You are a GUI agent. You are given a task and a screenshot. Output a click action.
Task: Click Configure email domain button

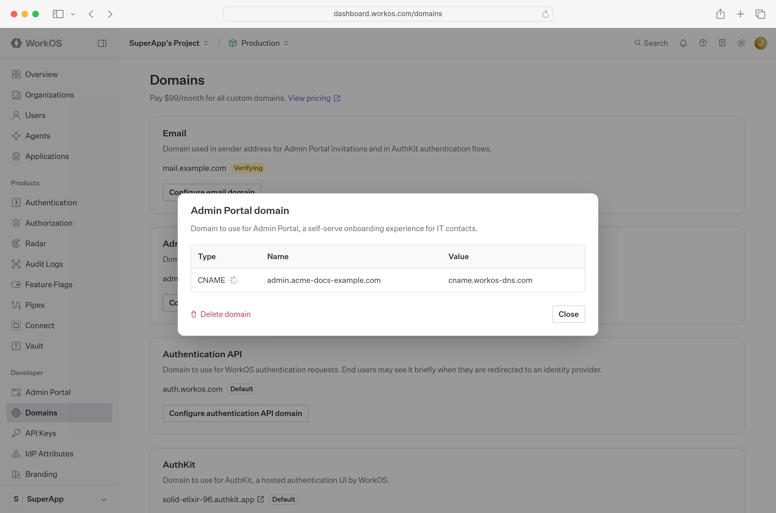pos(212,192)
